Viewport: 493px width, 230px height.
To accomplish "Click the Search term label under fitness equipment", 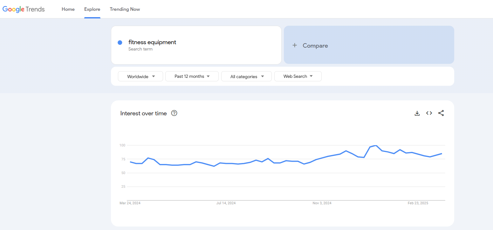I will tap(140, 49).
